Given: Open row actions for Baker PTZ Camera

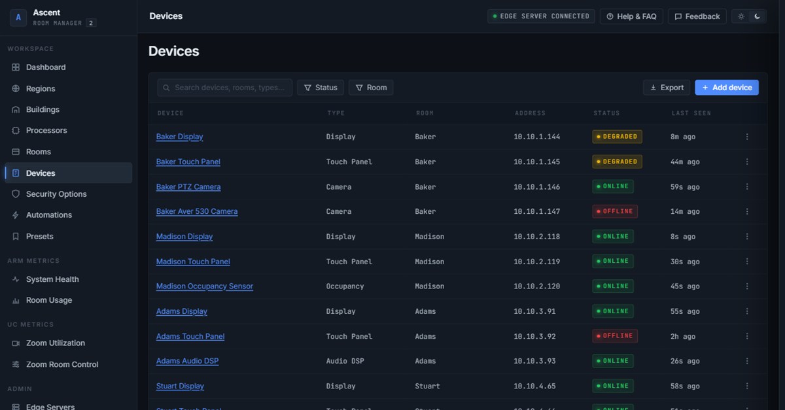Looking at the screenshot, I should 747,187.
